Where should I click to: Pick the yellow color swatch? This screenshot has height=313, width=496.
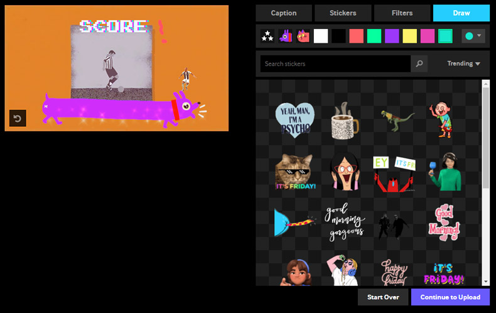[409, 36]
